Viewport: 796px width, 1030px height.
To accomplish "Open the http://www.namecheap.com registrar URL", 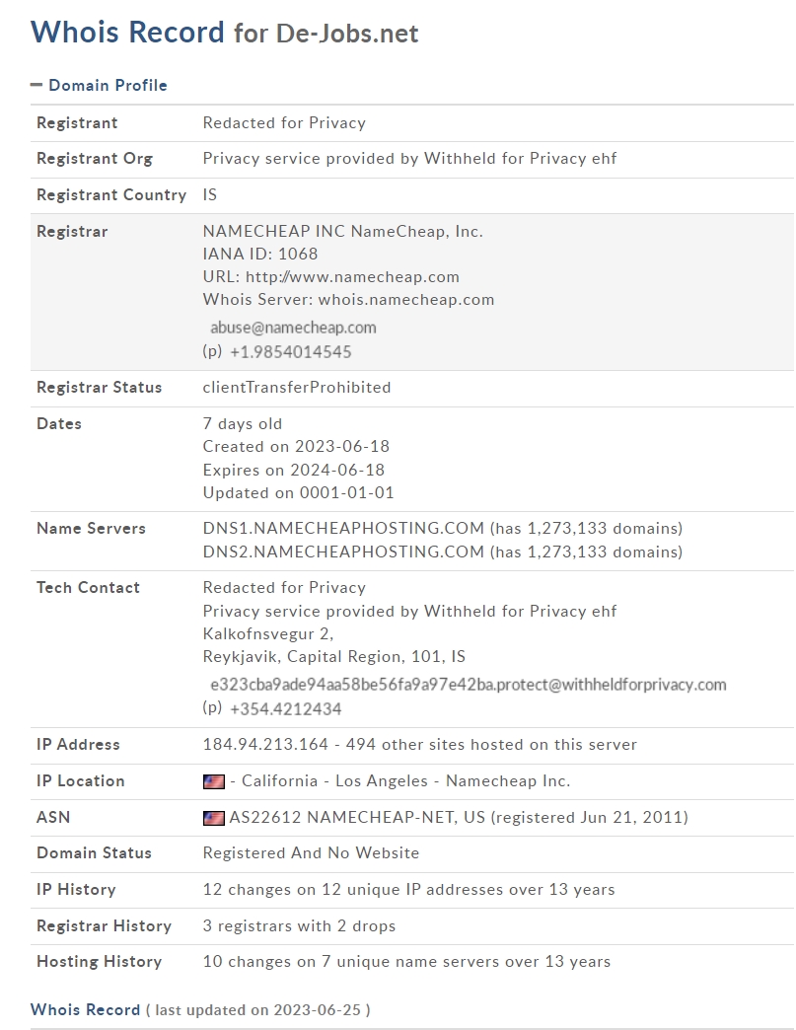I will click(352, 276).
